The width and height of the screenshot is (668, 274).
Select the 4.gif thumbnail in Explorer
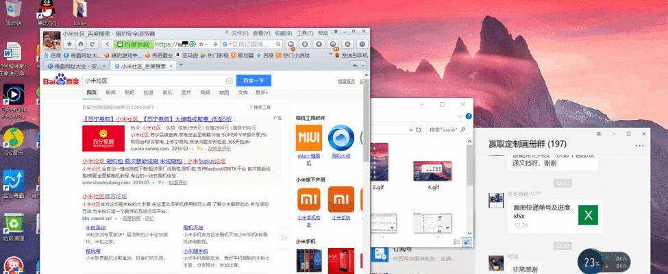[433, 171]
